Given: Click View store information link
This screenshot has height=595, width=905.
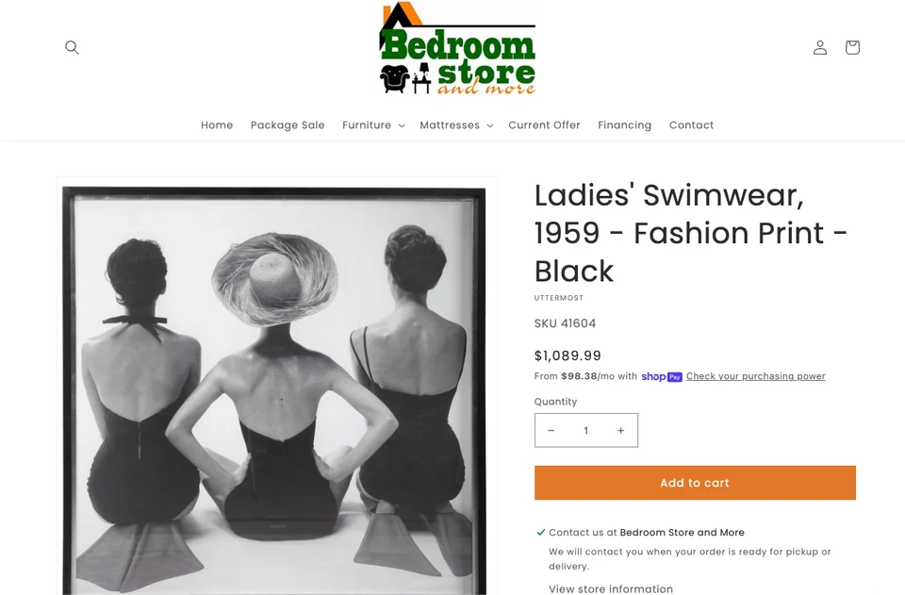Looking at the screenshot, I should [x=611, y=588].
